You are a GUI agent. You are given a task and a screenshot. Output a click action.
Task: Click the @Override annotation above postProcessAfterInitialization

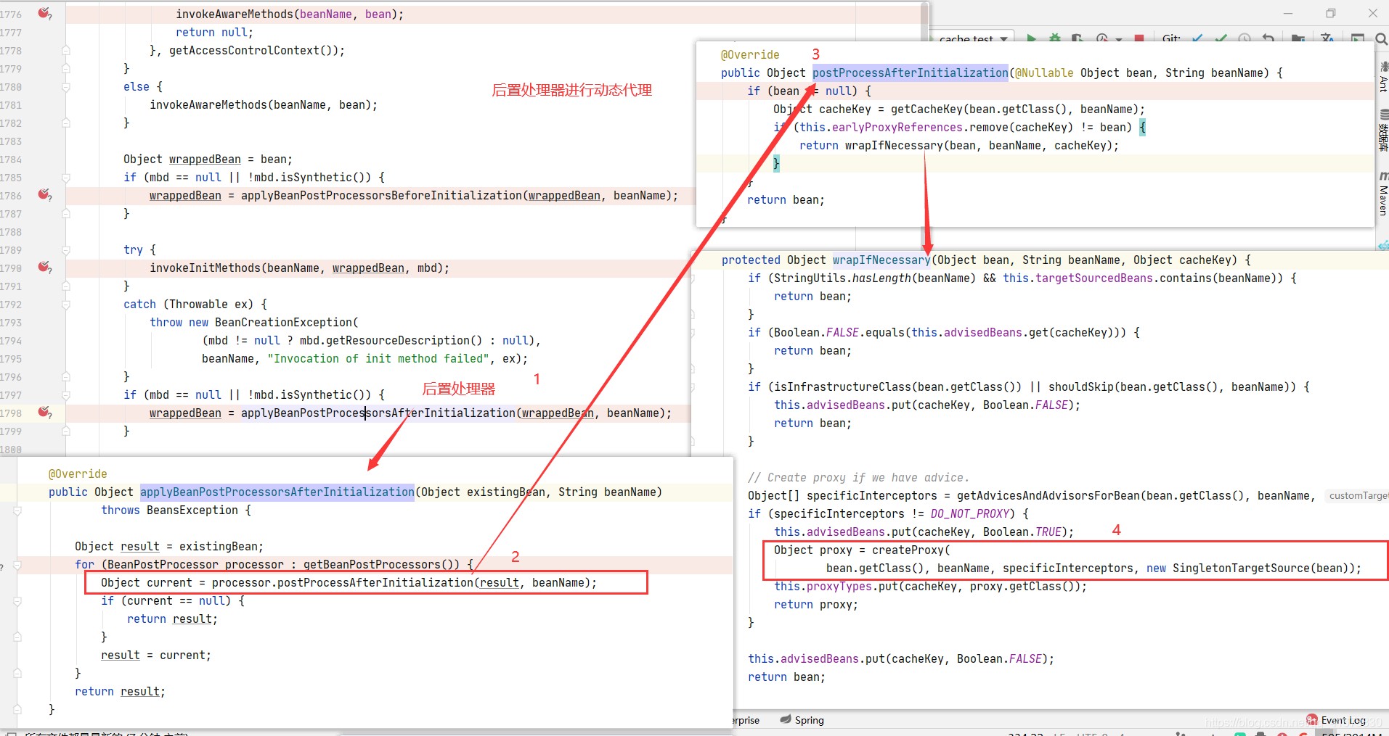[x=750, y=54]
